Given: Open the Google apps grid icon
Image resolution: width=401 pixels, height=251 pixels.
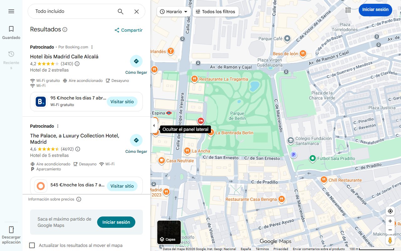Looking at the screenshot, I should [348, 10].
